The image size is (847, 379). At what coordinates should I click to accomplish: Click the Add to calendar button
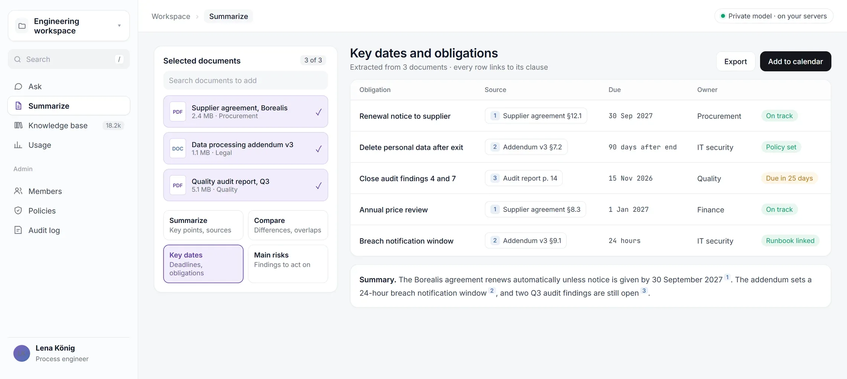point(795,61)
